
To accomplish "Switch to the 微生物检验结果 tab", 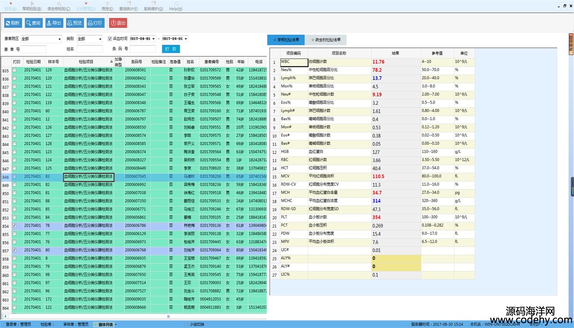I will 326,40.
